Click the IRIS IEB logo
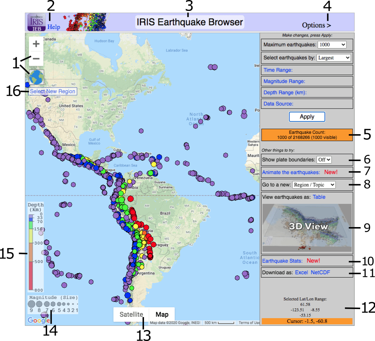 [x=37, y=22]
